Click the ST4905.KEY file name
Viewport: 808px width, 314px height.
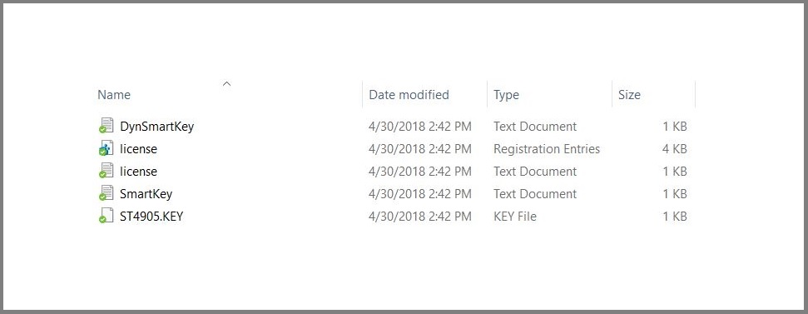click(151, 216)
